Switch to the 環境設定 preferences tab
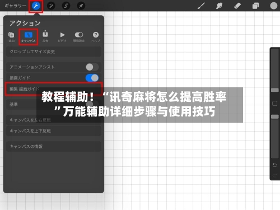The width and height of the screenshot is (280, 210). [x=79, y=37]
